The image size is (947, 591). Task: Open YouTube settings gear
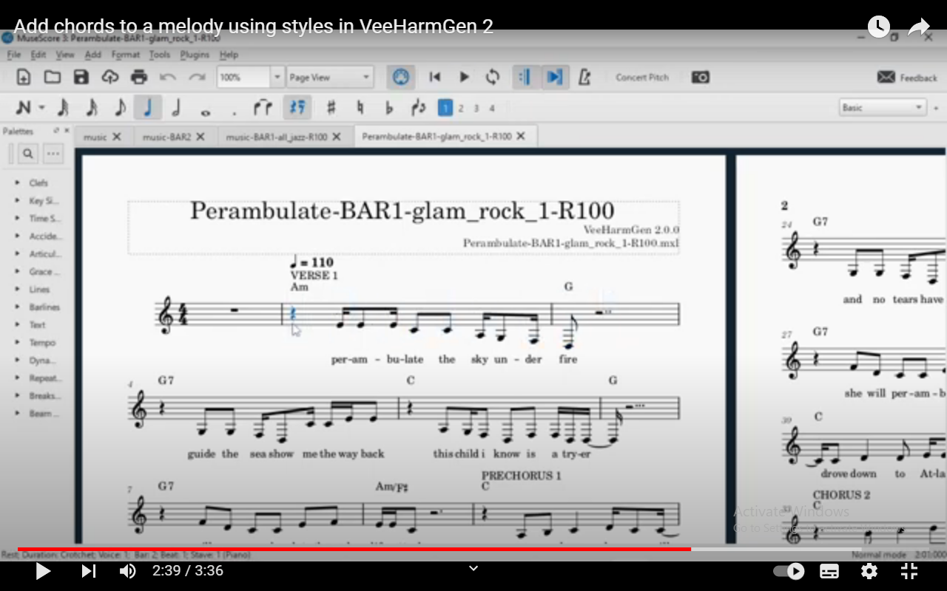[869, 571]
